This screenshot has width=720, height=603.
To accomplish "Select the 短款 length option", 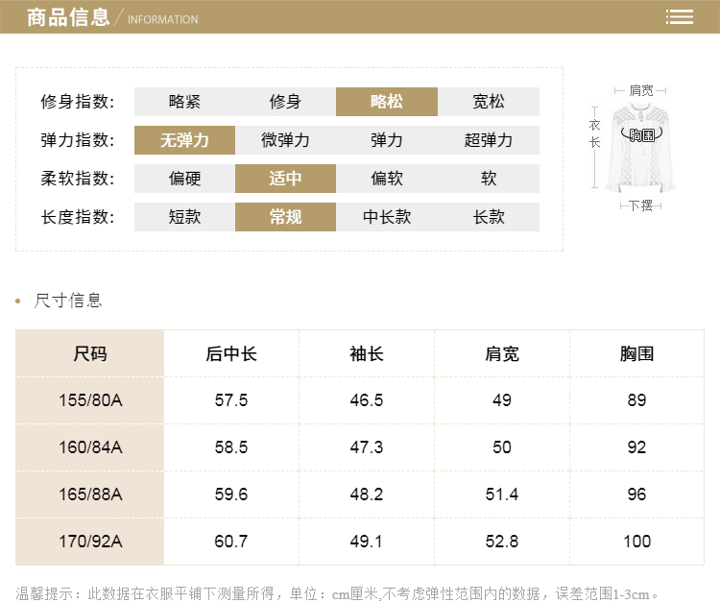I will (x=184, y=217).
